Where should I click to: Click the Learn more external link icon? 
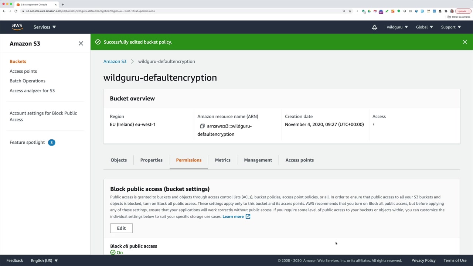[x=248, y=216]
